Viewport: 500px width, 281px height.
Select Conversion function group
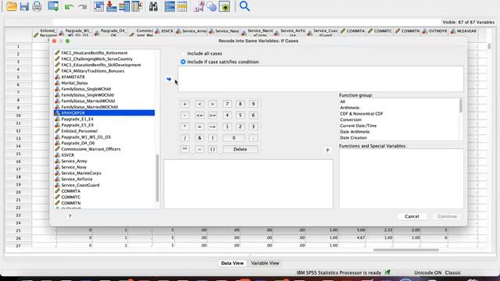[351, 119]
